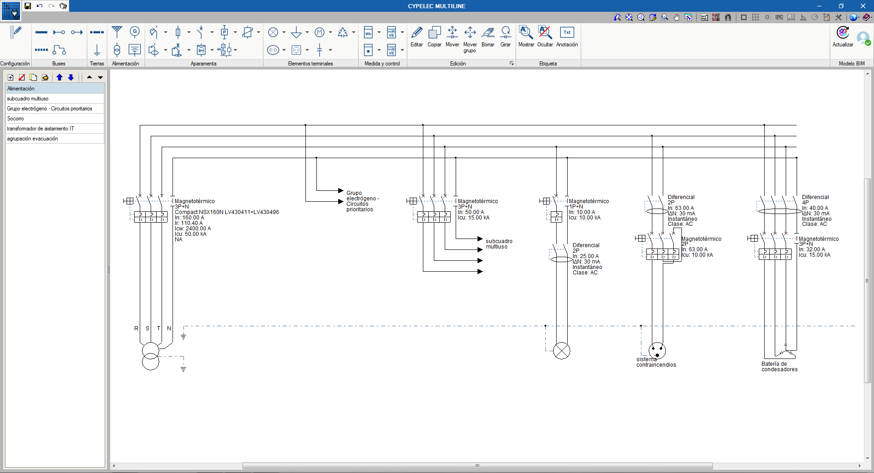Toggle the magnet snap icon
874x473 pixels.
728,17
